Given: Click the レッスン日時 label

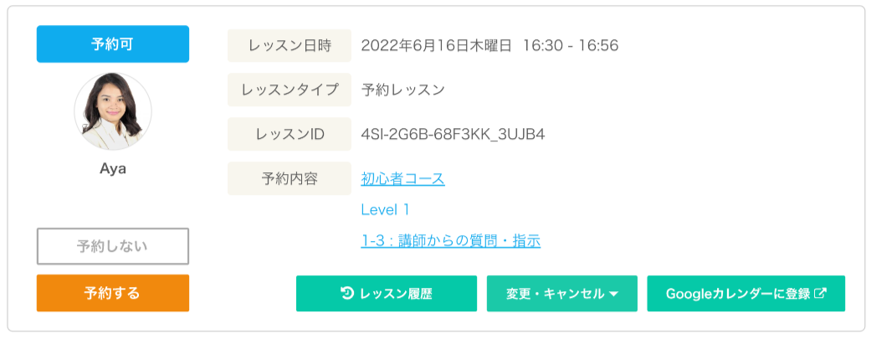Looking at the screenshot, I should click(x=289, y=45).
